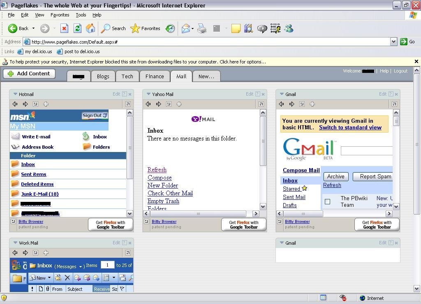Open the address bar dropdown arrow
The height and width of the screenshot is (304, 421).
(x=393, y=42)
